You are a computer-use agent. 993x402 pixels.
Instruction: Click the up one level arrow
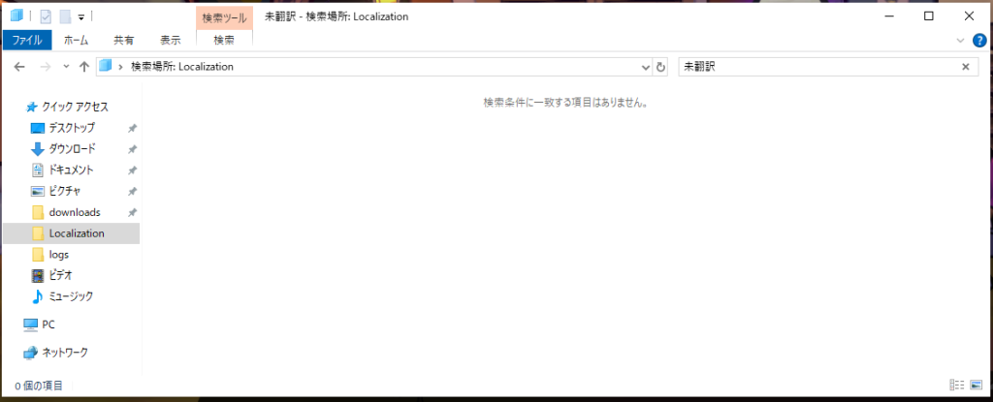coord(84,67)
